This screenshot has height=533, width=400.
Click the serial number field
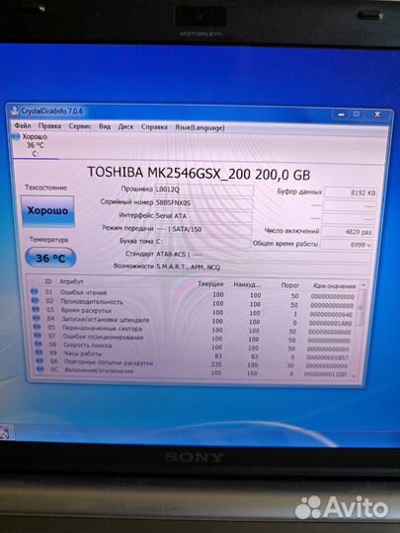(x=204, y=203)
